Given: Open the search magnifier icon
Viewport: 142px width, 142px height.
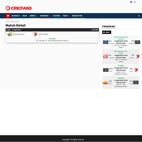Looking at the screenshot, I should (139, 16).
